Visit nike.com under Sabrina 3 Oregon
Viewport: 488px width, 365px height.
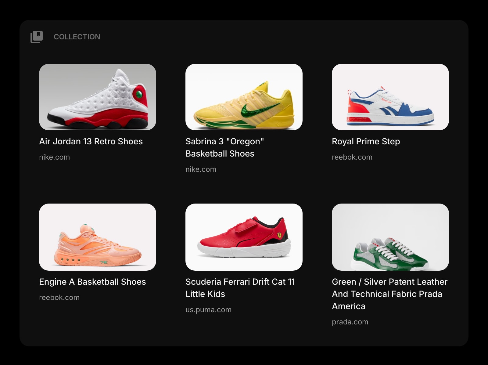tap(201, 169)
